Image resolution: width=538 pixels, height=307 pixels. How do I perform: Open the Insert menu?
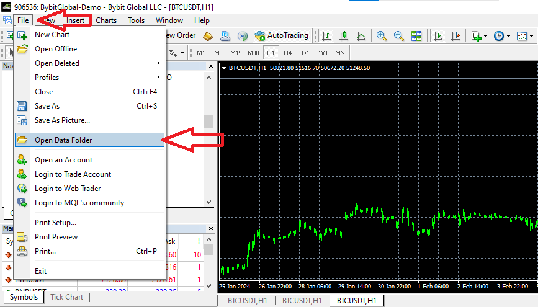coord(75,20)
